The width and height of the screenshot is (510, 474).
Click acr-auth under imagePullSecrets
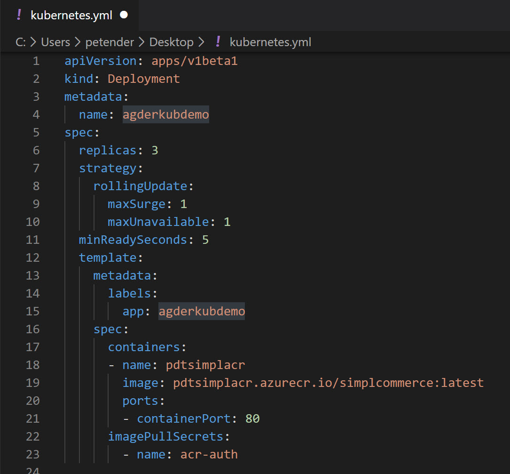click(x=209, y=454)
